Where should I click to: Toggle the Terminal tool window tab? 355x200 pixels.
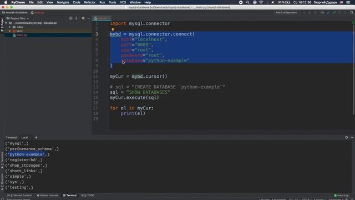coord(70,195)
